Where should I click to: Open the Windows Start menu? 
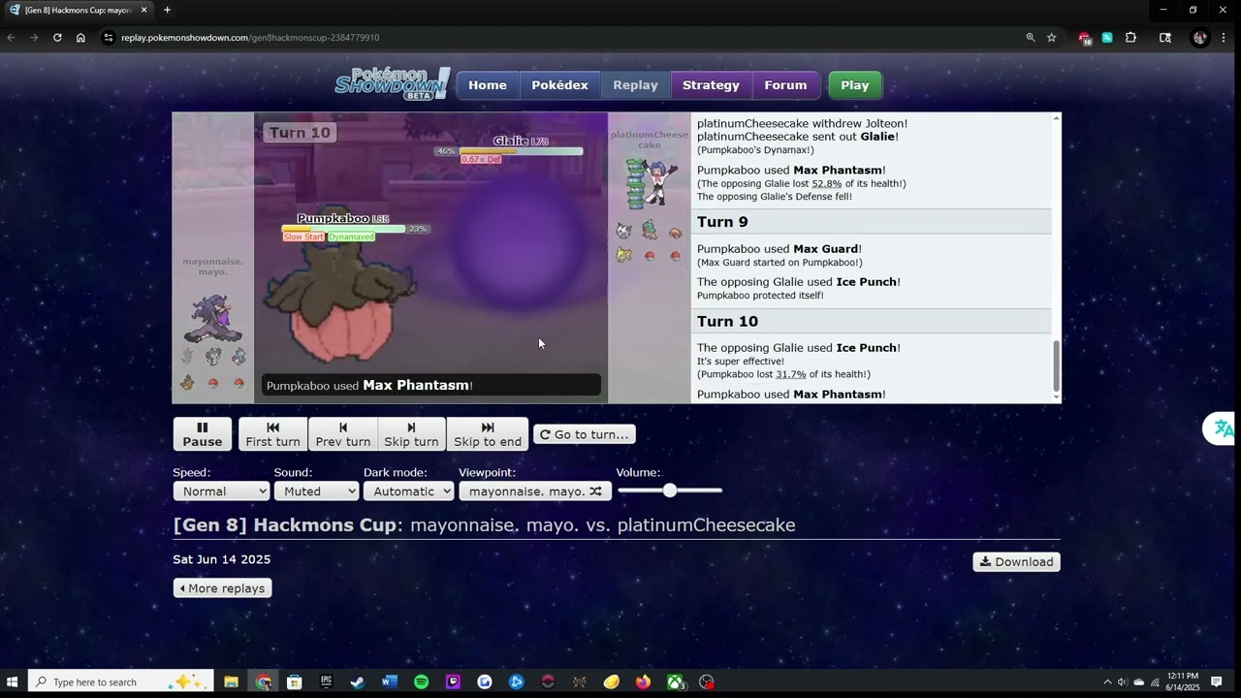[x=14, y=682]
